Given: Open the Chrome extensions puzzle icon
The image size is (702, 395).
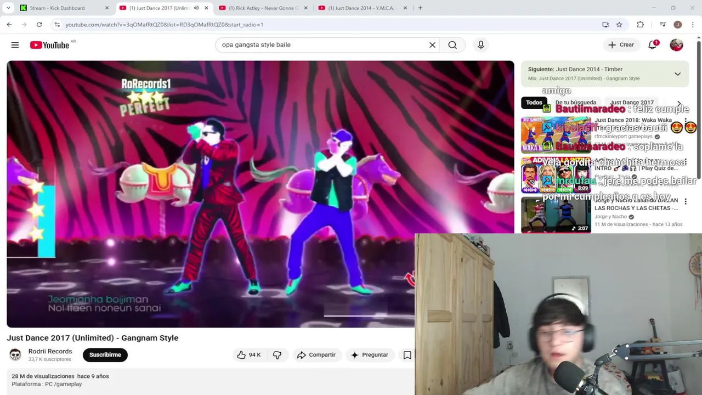Looking at the screenshot, I should click(640, 25).
